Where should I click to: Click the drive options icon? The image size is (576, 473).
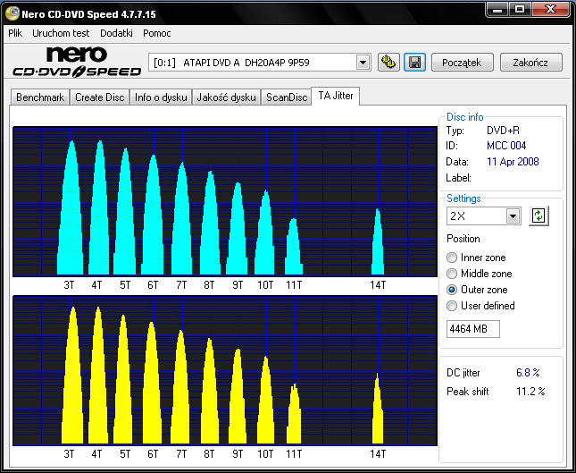coord(388,63)
